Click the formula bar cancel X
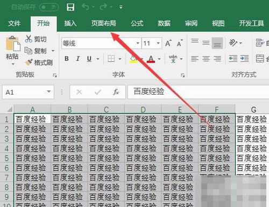The image size is (269, 207). pos(79,92)
